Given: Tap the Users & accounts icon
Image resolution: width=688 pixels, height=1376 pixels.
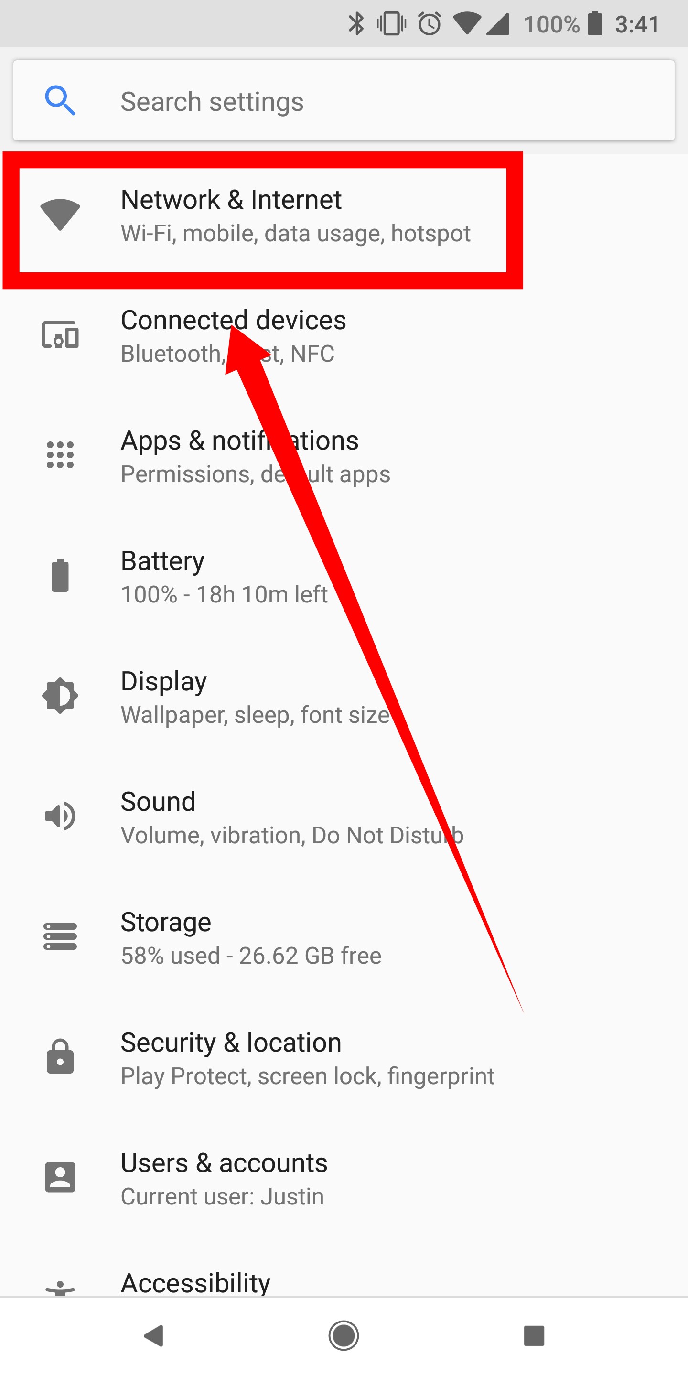Looking at the screenshot, I should (60, 1177).
